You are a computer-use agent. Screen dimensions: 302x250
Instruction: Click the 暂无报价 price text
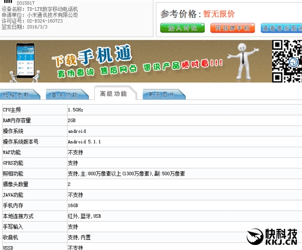[x=218, y=14]
